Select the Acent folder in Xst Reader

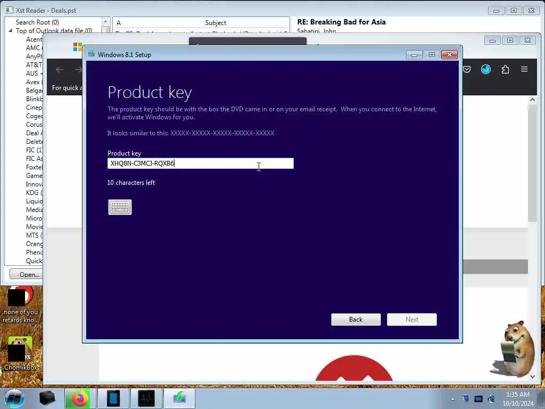[x=34, y=39]
